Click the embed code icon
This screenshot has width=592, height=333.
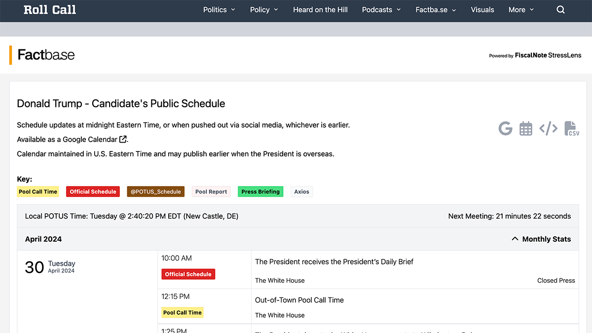pos(548,129)
